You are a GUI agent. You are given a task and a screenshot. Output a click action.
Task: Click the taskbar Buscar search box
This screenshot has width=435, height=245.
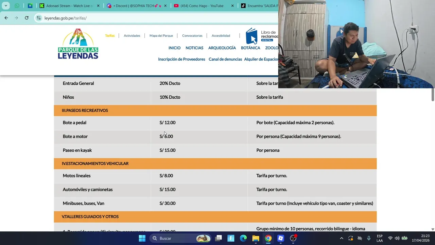[180, 238]
